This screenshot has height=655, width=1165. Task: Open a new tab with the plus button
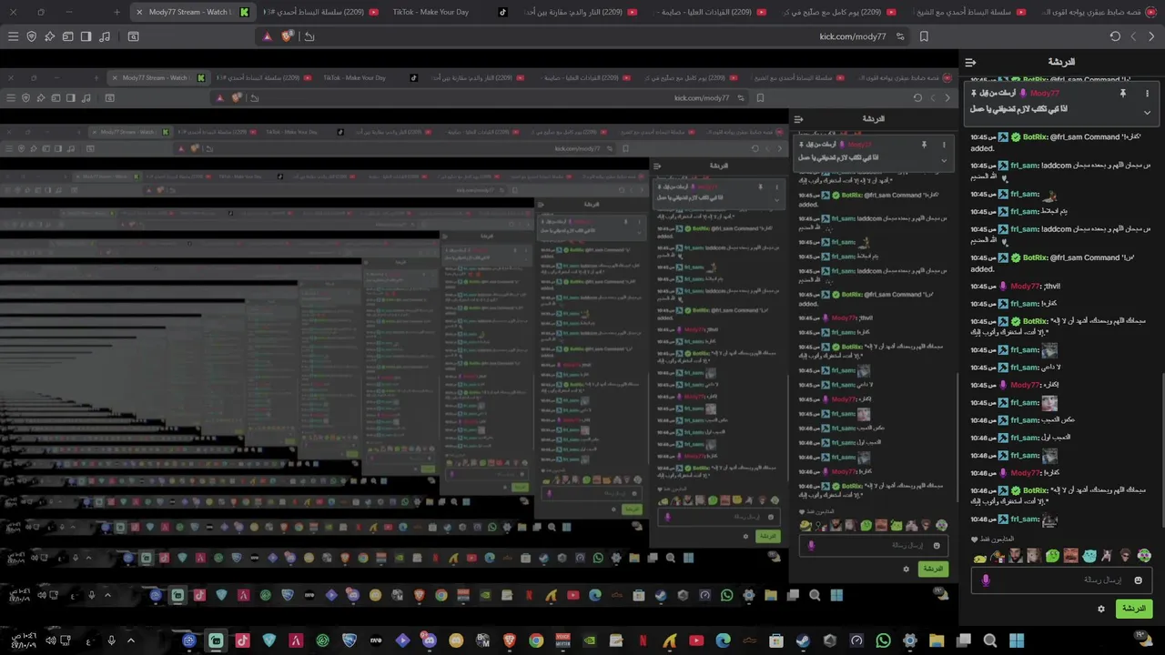pyautogui.click(x=116, y=12)
